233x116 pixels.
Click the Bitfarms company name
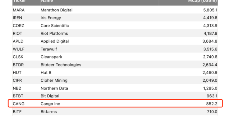coord(48,112)
